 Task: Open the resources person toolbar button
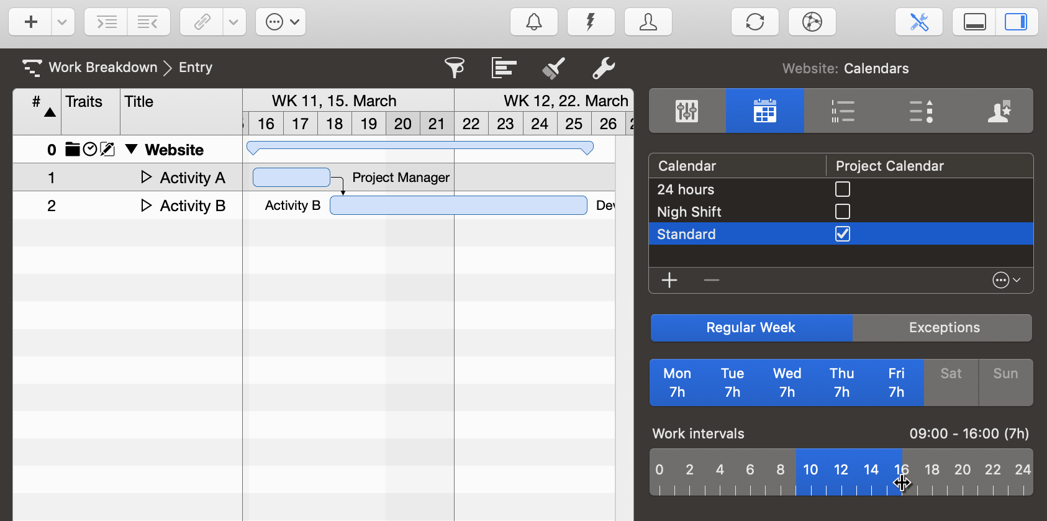(648, 22)
